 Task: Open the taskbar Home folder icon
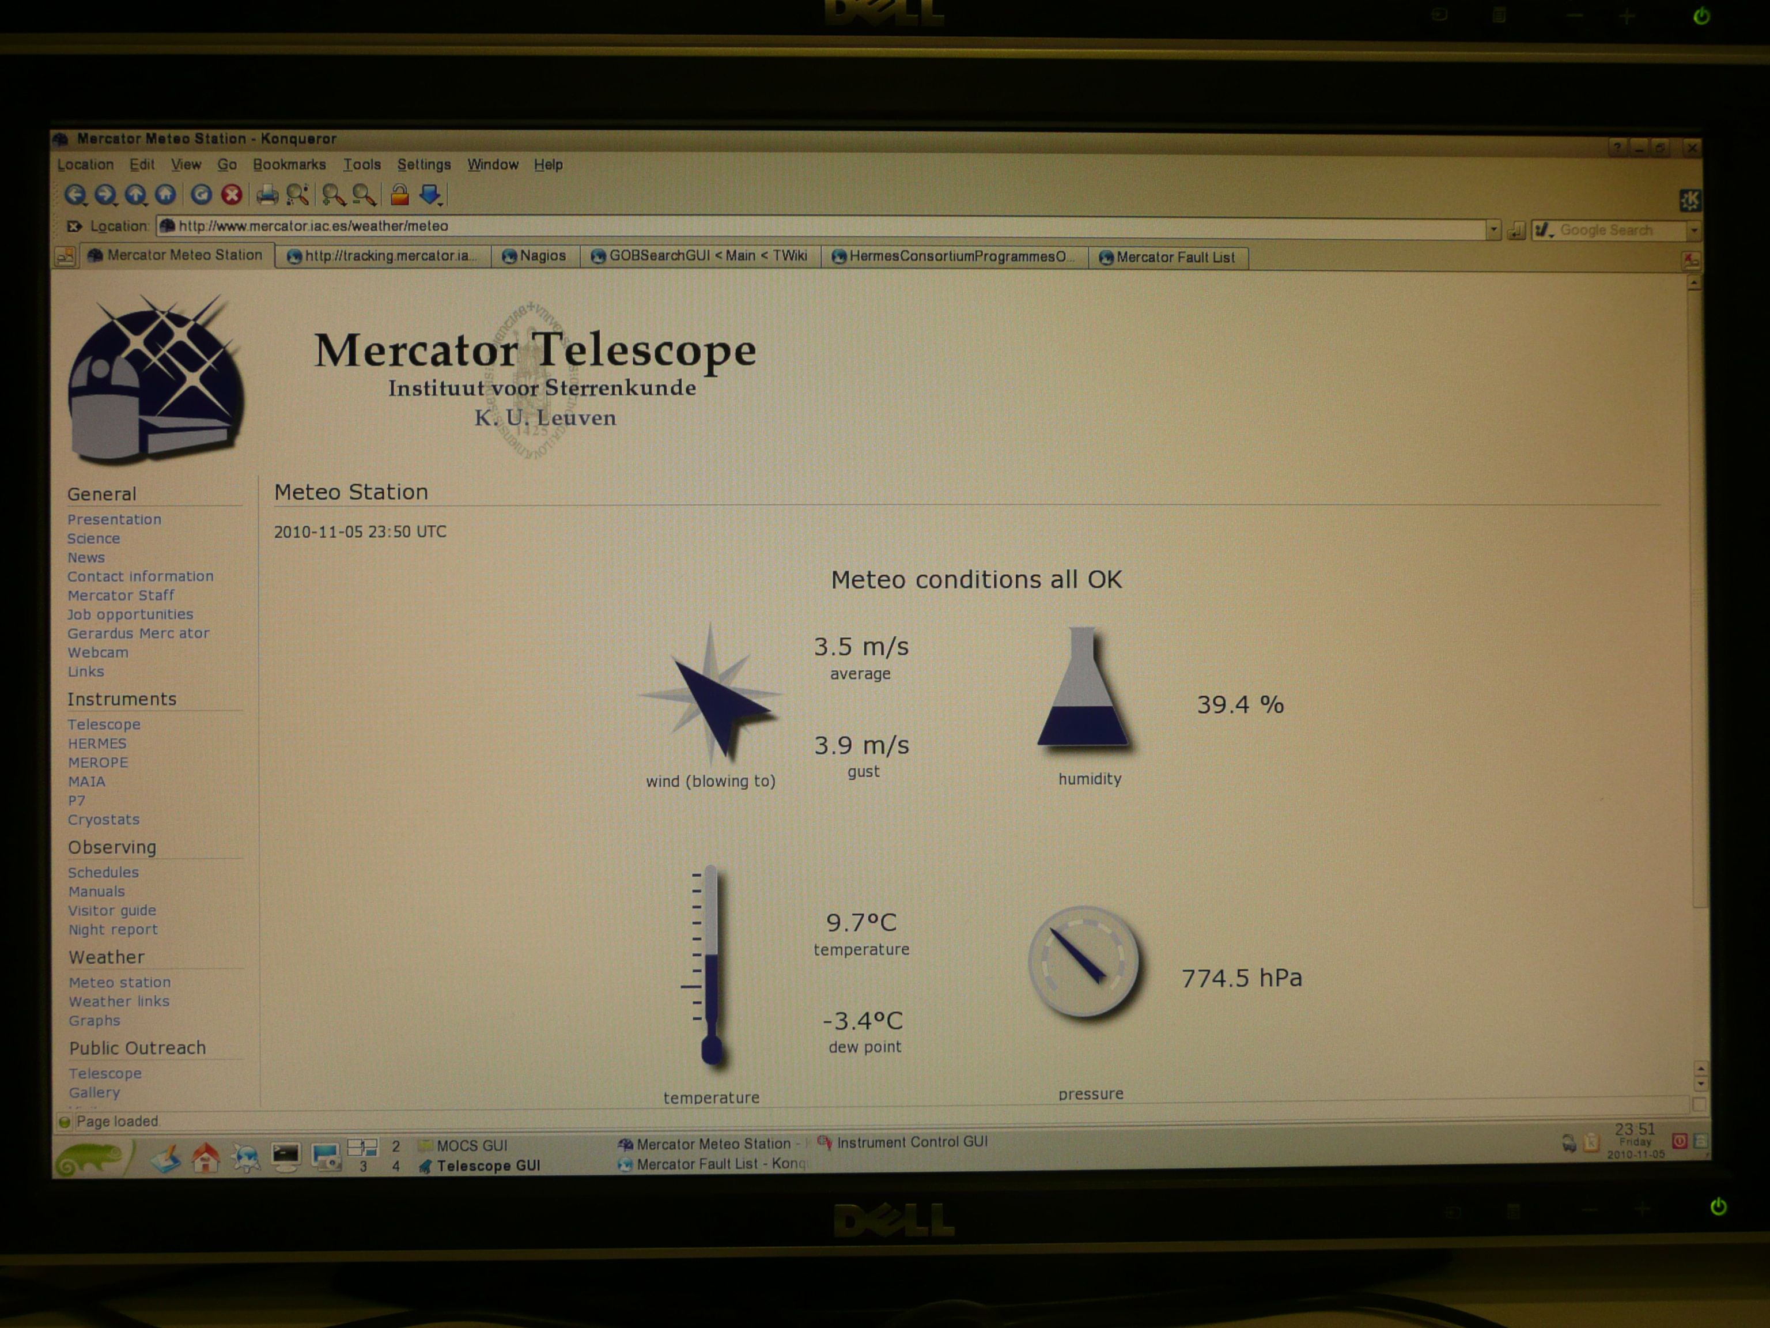pos(206,1159)
